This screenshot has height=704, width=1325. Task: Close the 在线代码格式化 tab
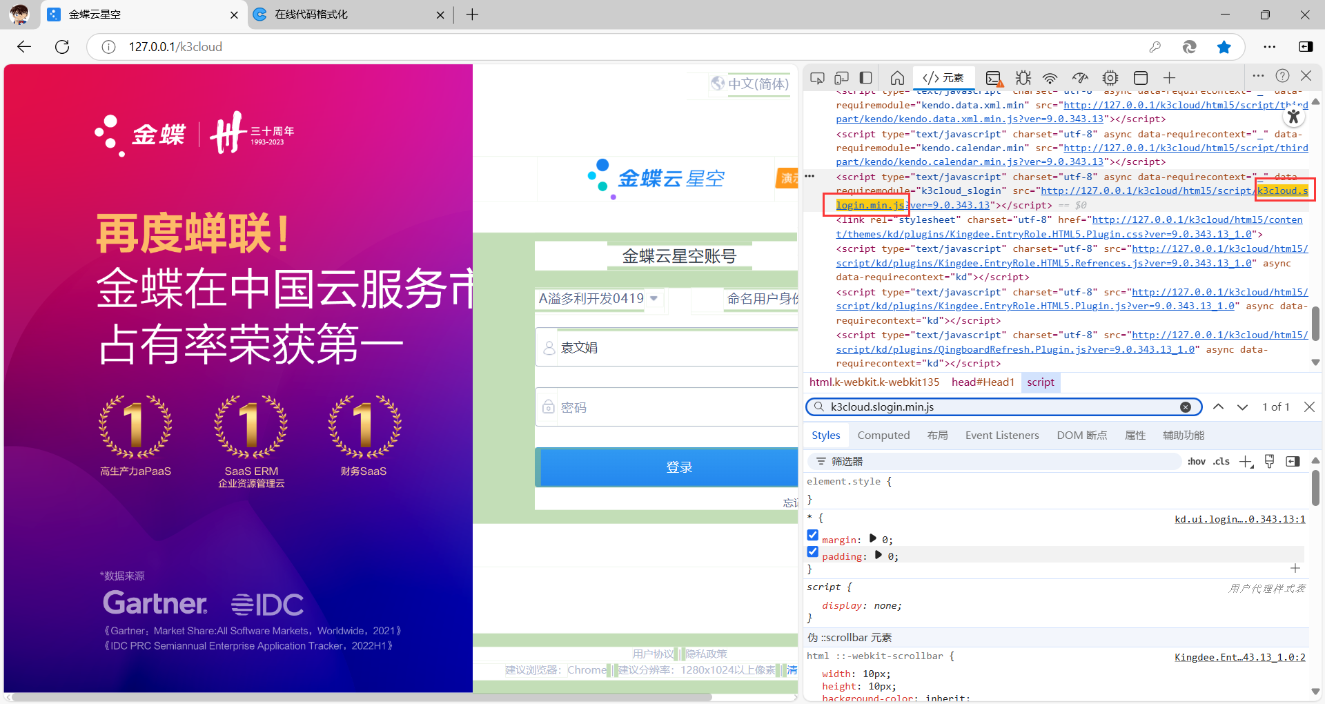(440, 14)
